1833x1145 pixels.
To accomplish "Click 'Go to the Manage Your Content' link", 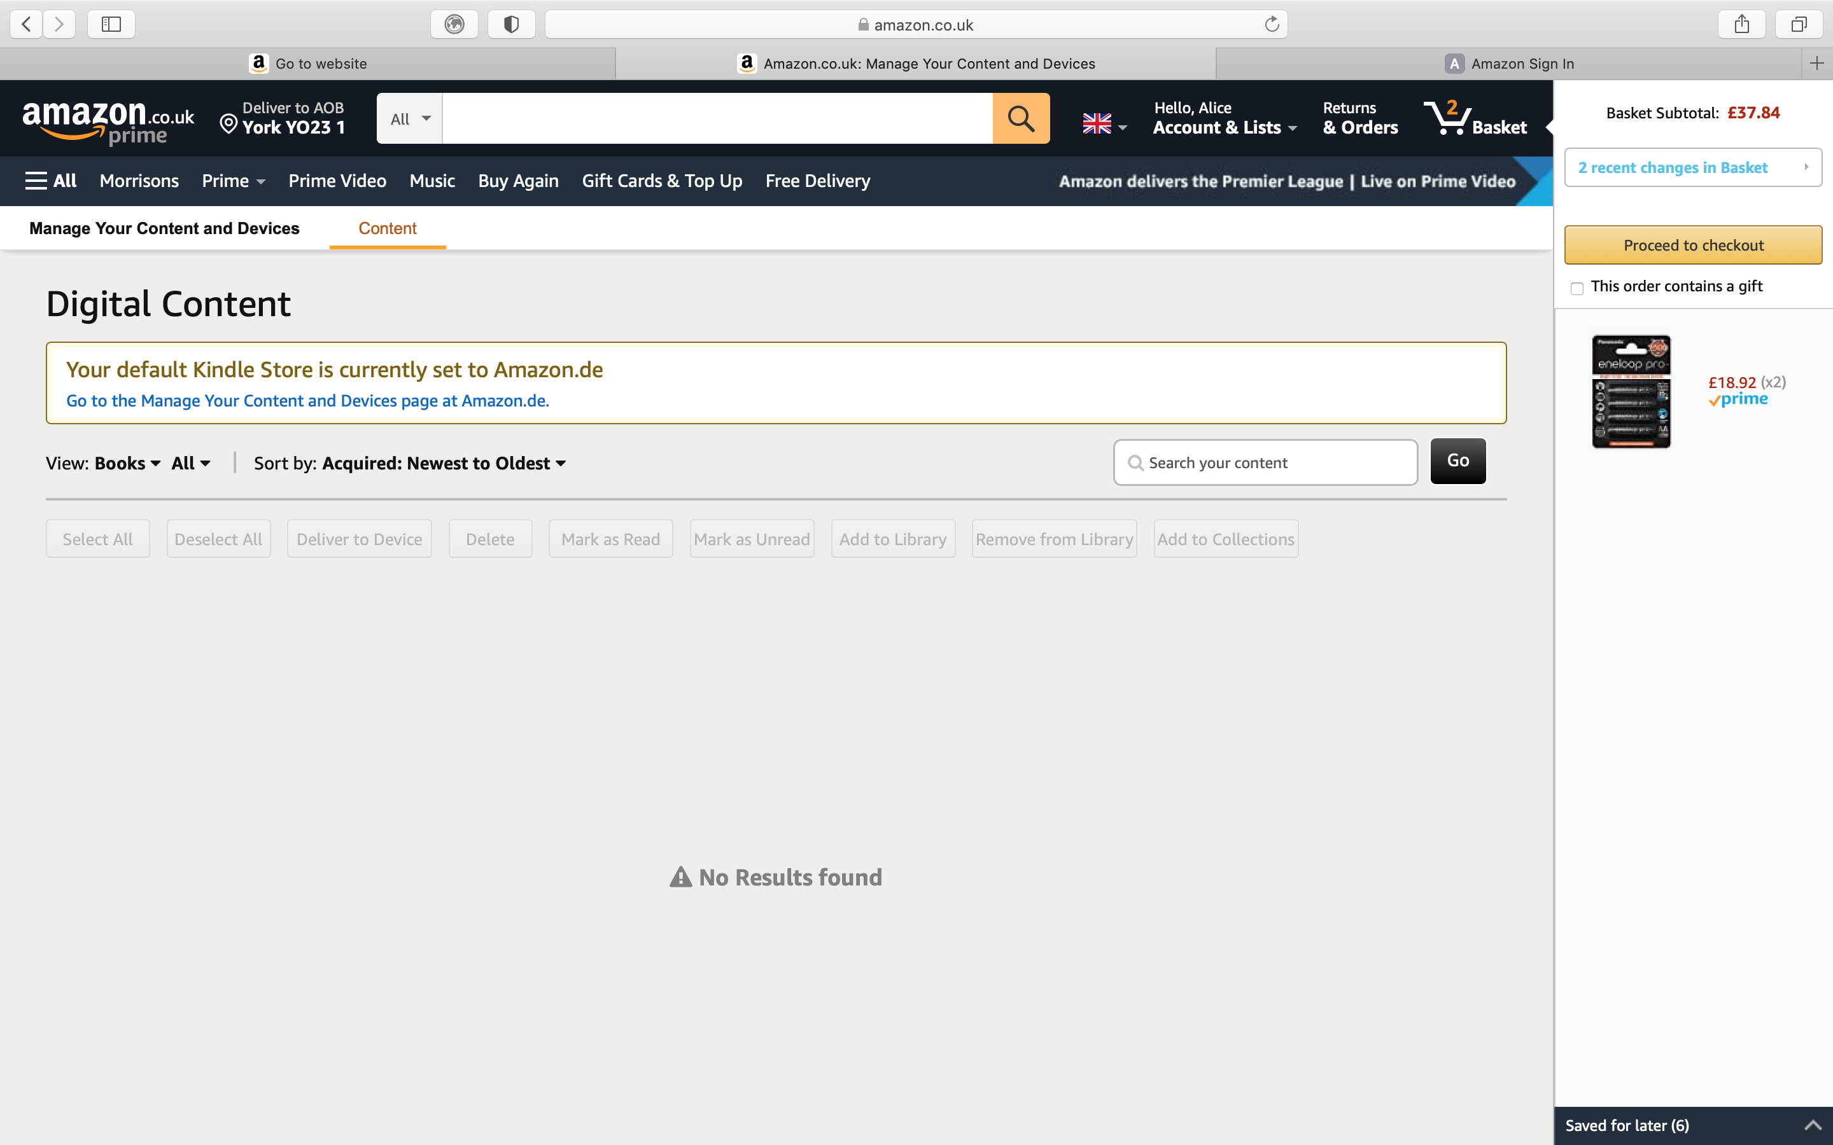I will pyautogui.click(x=307, y=399).
